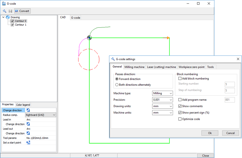This screenshot has height=158, width=242.
Task: Open the Laser (cutting) machine tab
Action: (x=161, y=67)
